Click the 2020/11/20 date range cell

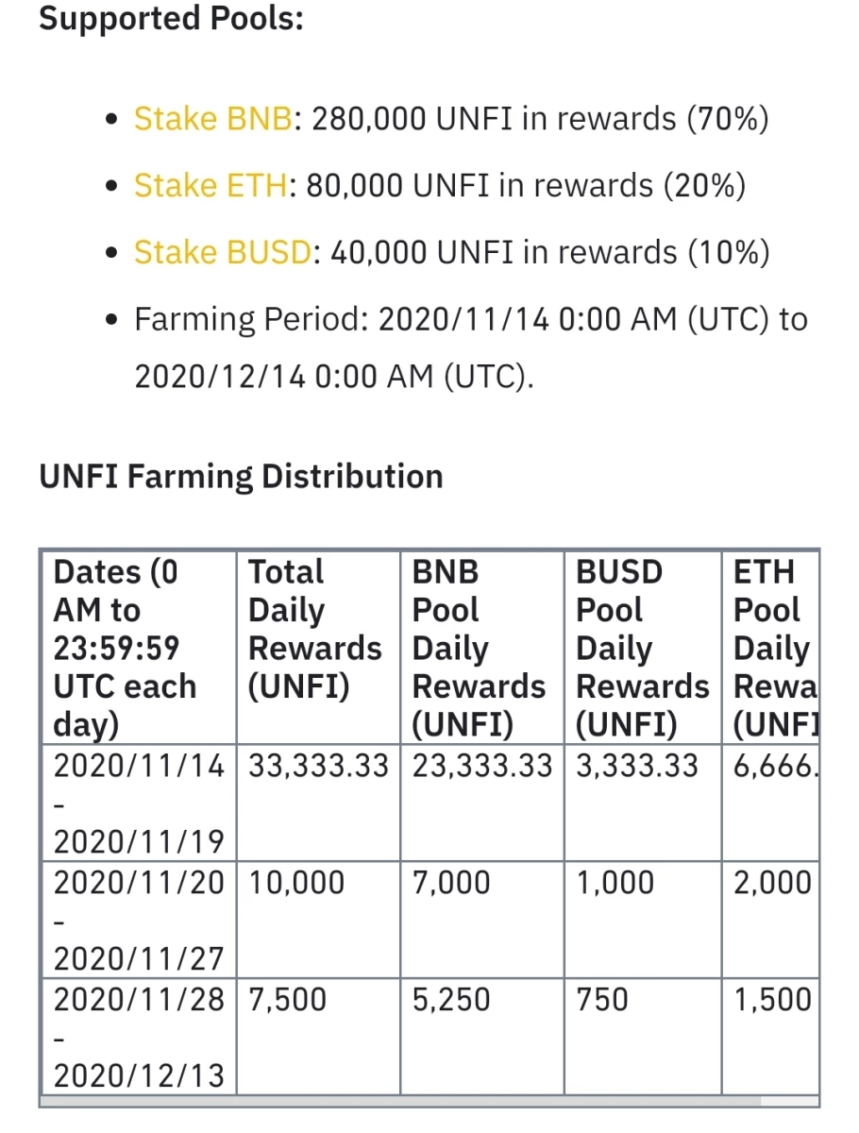[x=139, y=920]
